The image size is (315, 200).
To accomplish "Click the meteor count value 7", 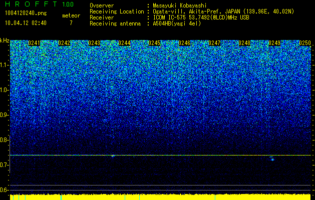I will click(71, 23).
